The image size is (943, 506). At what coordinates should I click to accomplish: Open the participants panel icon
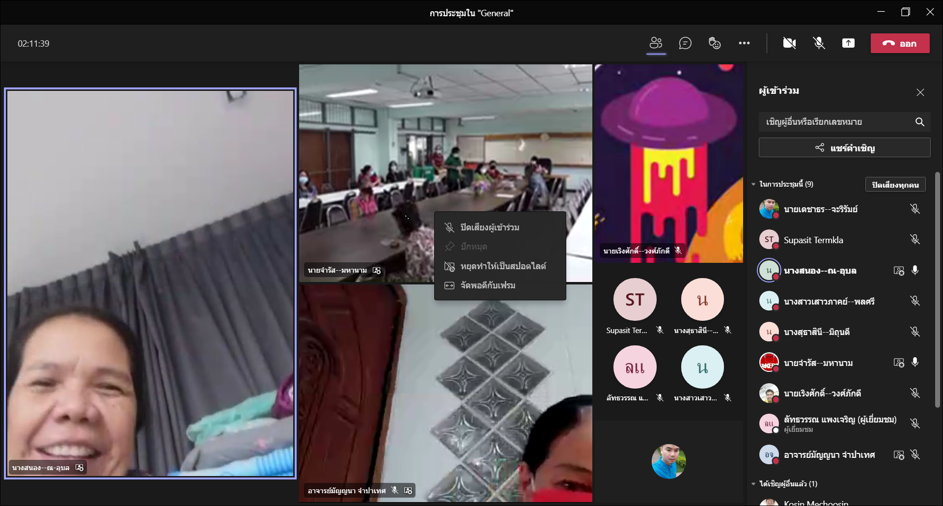(x=656, y=43)
